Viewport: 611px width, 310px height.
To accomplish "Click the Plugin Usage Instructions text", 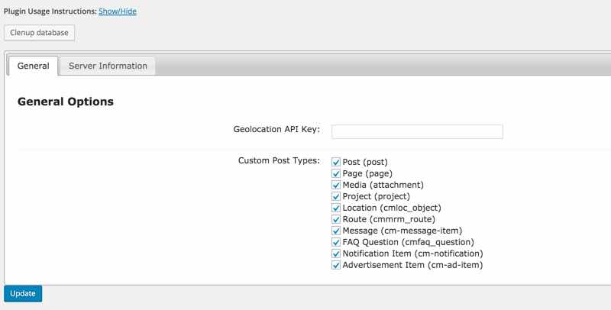I will 50,11.
